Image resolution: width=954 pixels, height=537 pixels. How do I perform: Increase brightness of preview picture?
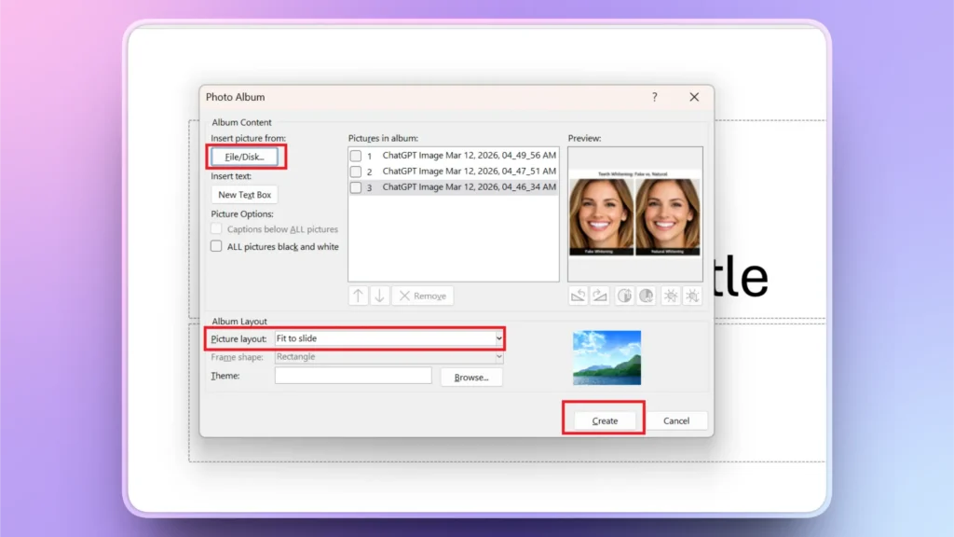[x=671, y=296]
